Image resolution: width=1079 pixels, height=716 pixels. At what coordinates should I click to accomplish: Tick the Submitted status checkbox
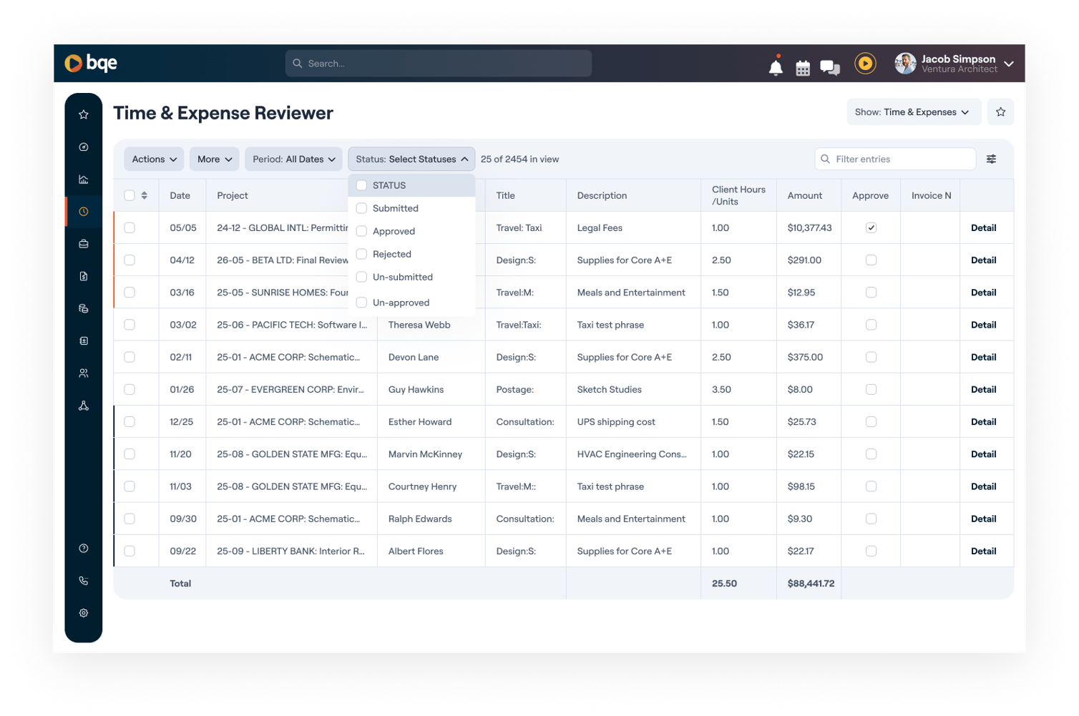pyautogui.click(x=361, y=208)
